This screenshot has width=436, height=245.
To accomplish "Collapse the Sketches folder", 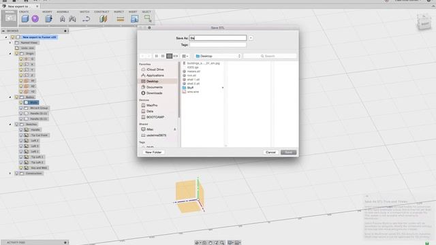I will tap(10, 124).
